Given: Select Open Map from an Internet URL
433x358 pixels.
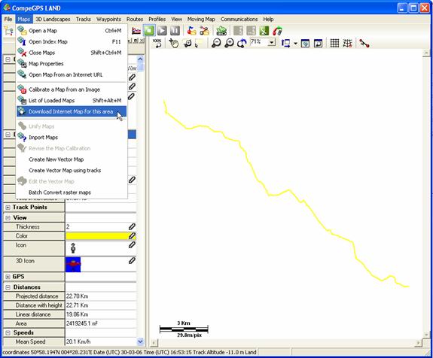Looking at the screenshot, I should 72,74.
